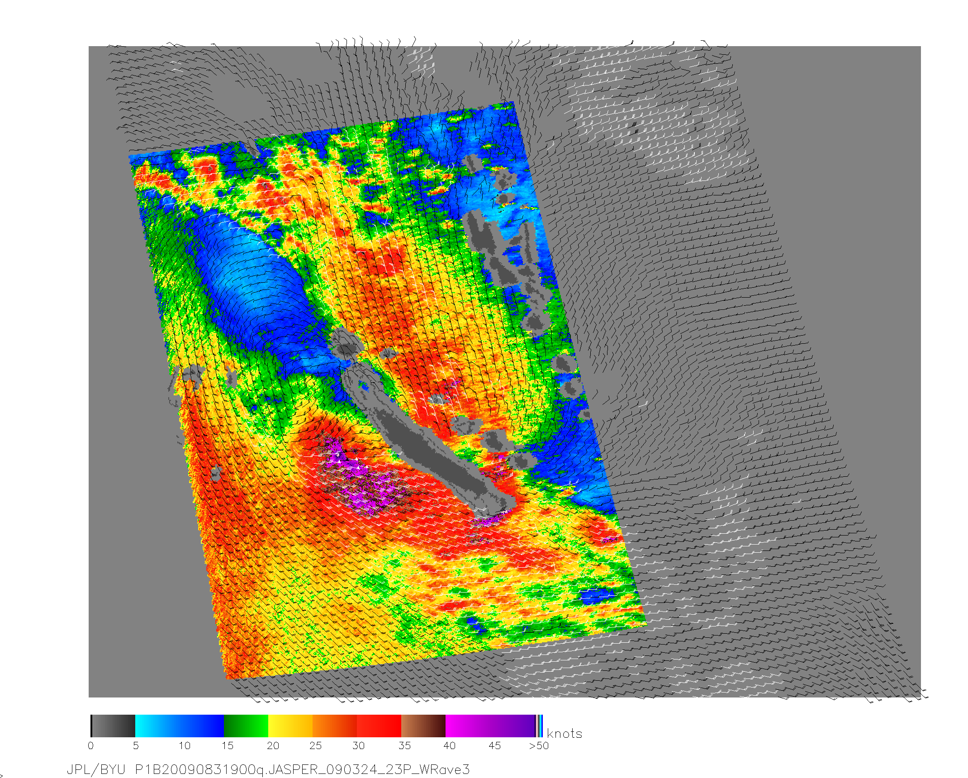Click the 15–20 knots green legend segment

[246, 726]
